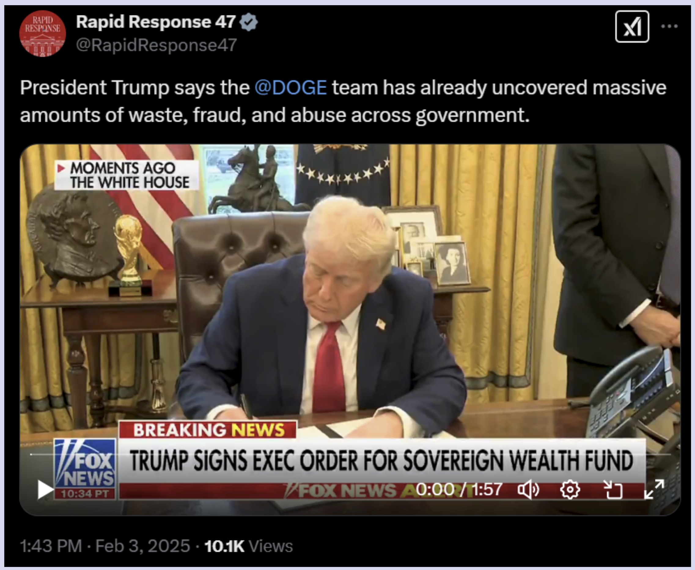Click the video thumbnail center
The width and height of the screenshot is (695, 570).
pos(350,330)
